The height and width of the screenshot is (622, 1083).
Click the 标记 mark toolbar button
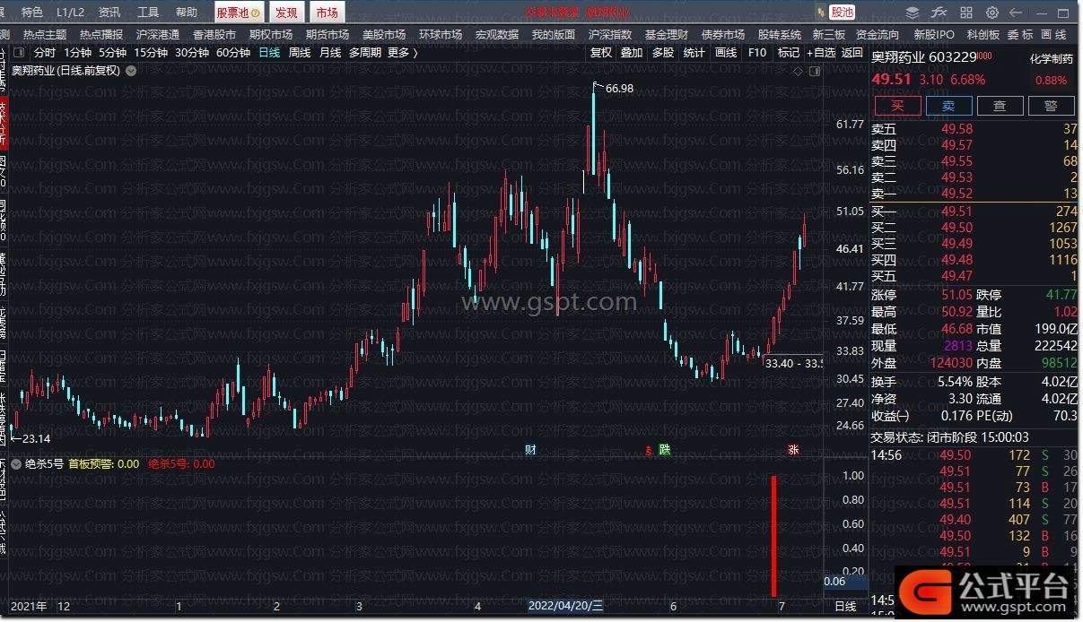[789, 53]
